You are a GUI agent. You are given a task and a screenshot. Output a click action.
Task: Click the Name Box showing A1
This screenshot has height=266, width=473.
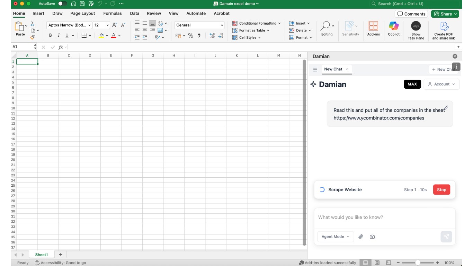[24, 47]
